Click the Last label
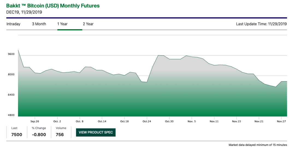The width and height of the screenshot is (295, 148). 14,128
